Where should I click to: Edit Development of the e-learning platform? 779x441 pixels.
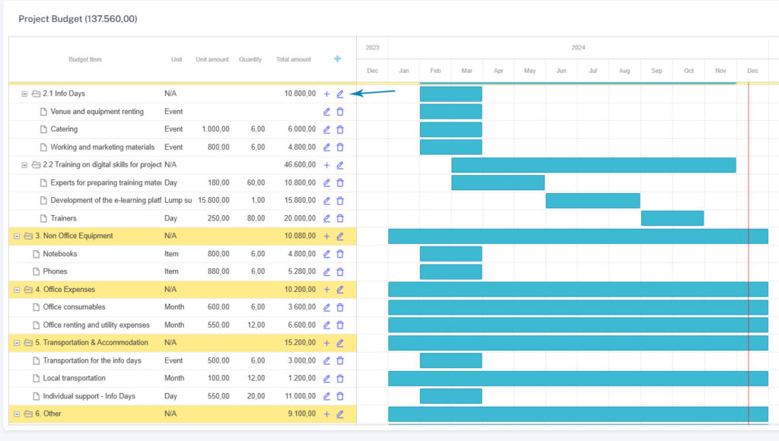[x=326, y=201]
